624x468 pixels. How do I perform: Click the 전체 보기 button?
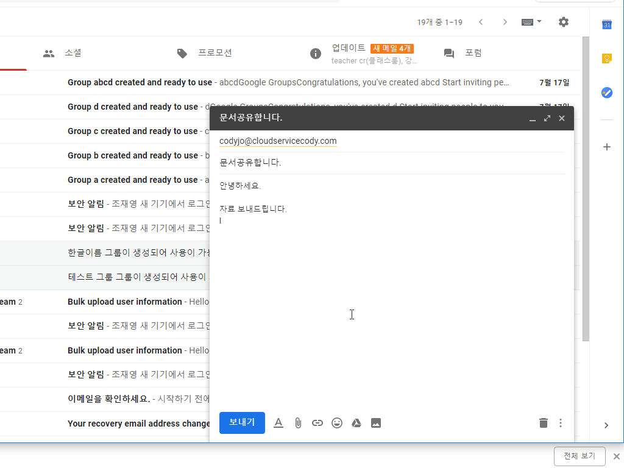pyautogui.click(x=580, y=456)
